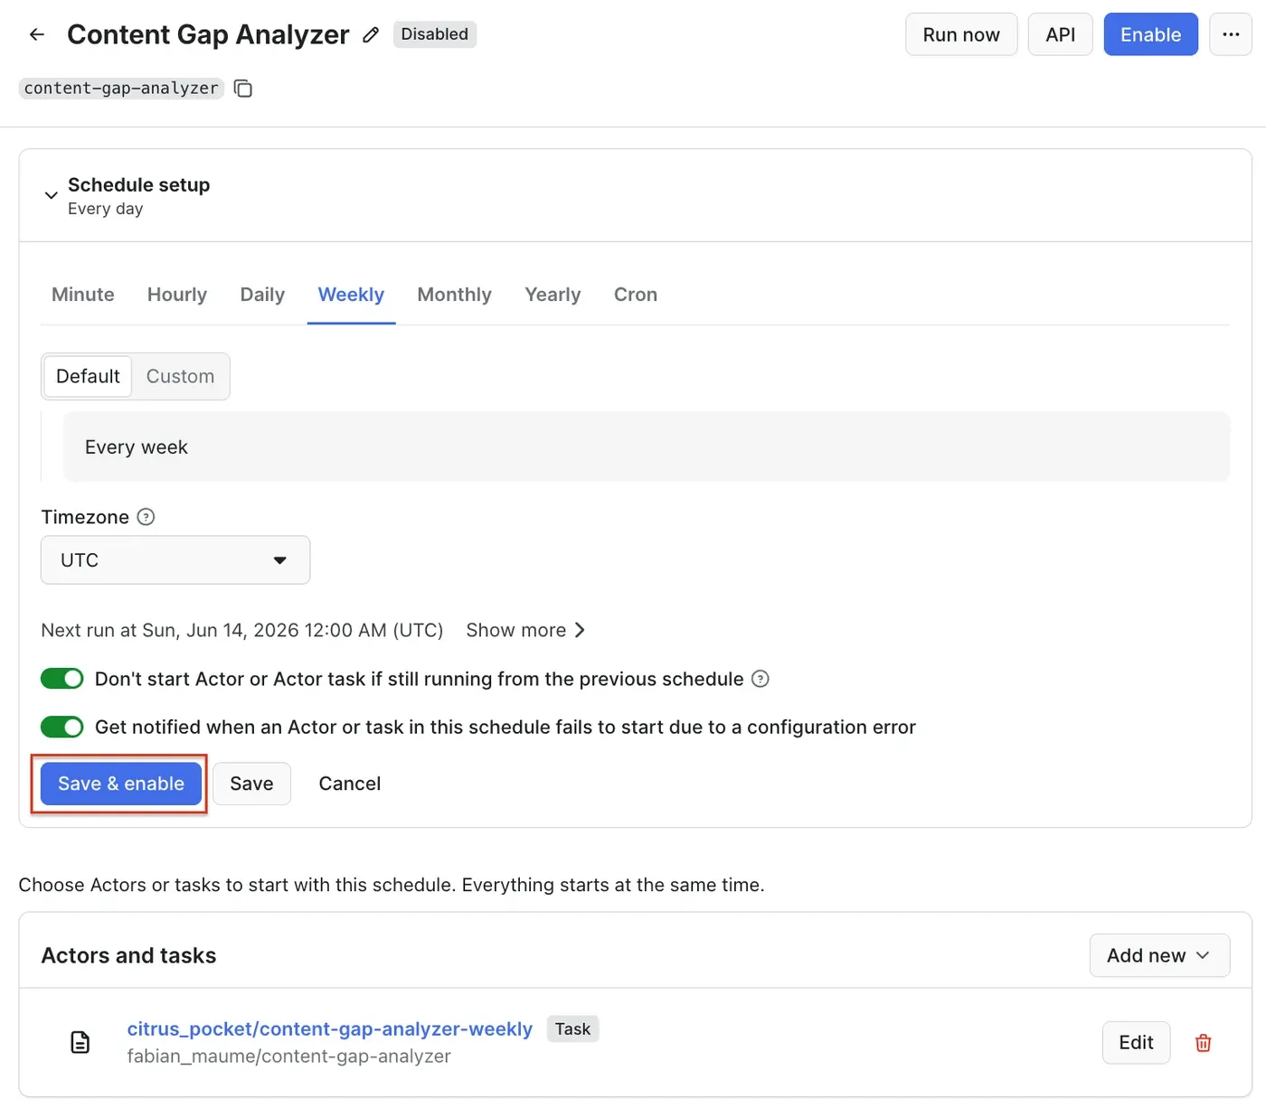Viewport: 1266px width, 1108px height.
Task: Switch to the Hourly tab
Action: coord(177,295)
